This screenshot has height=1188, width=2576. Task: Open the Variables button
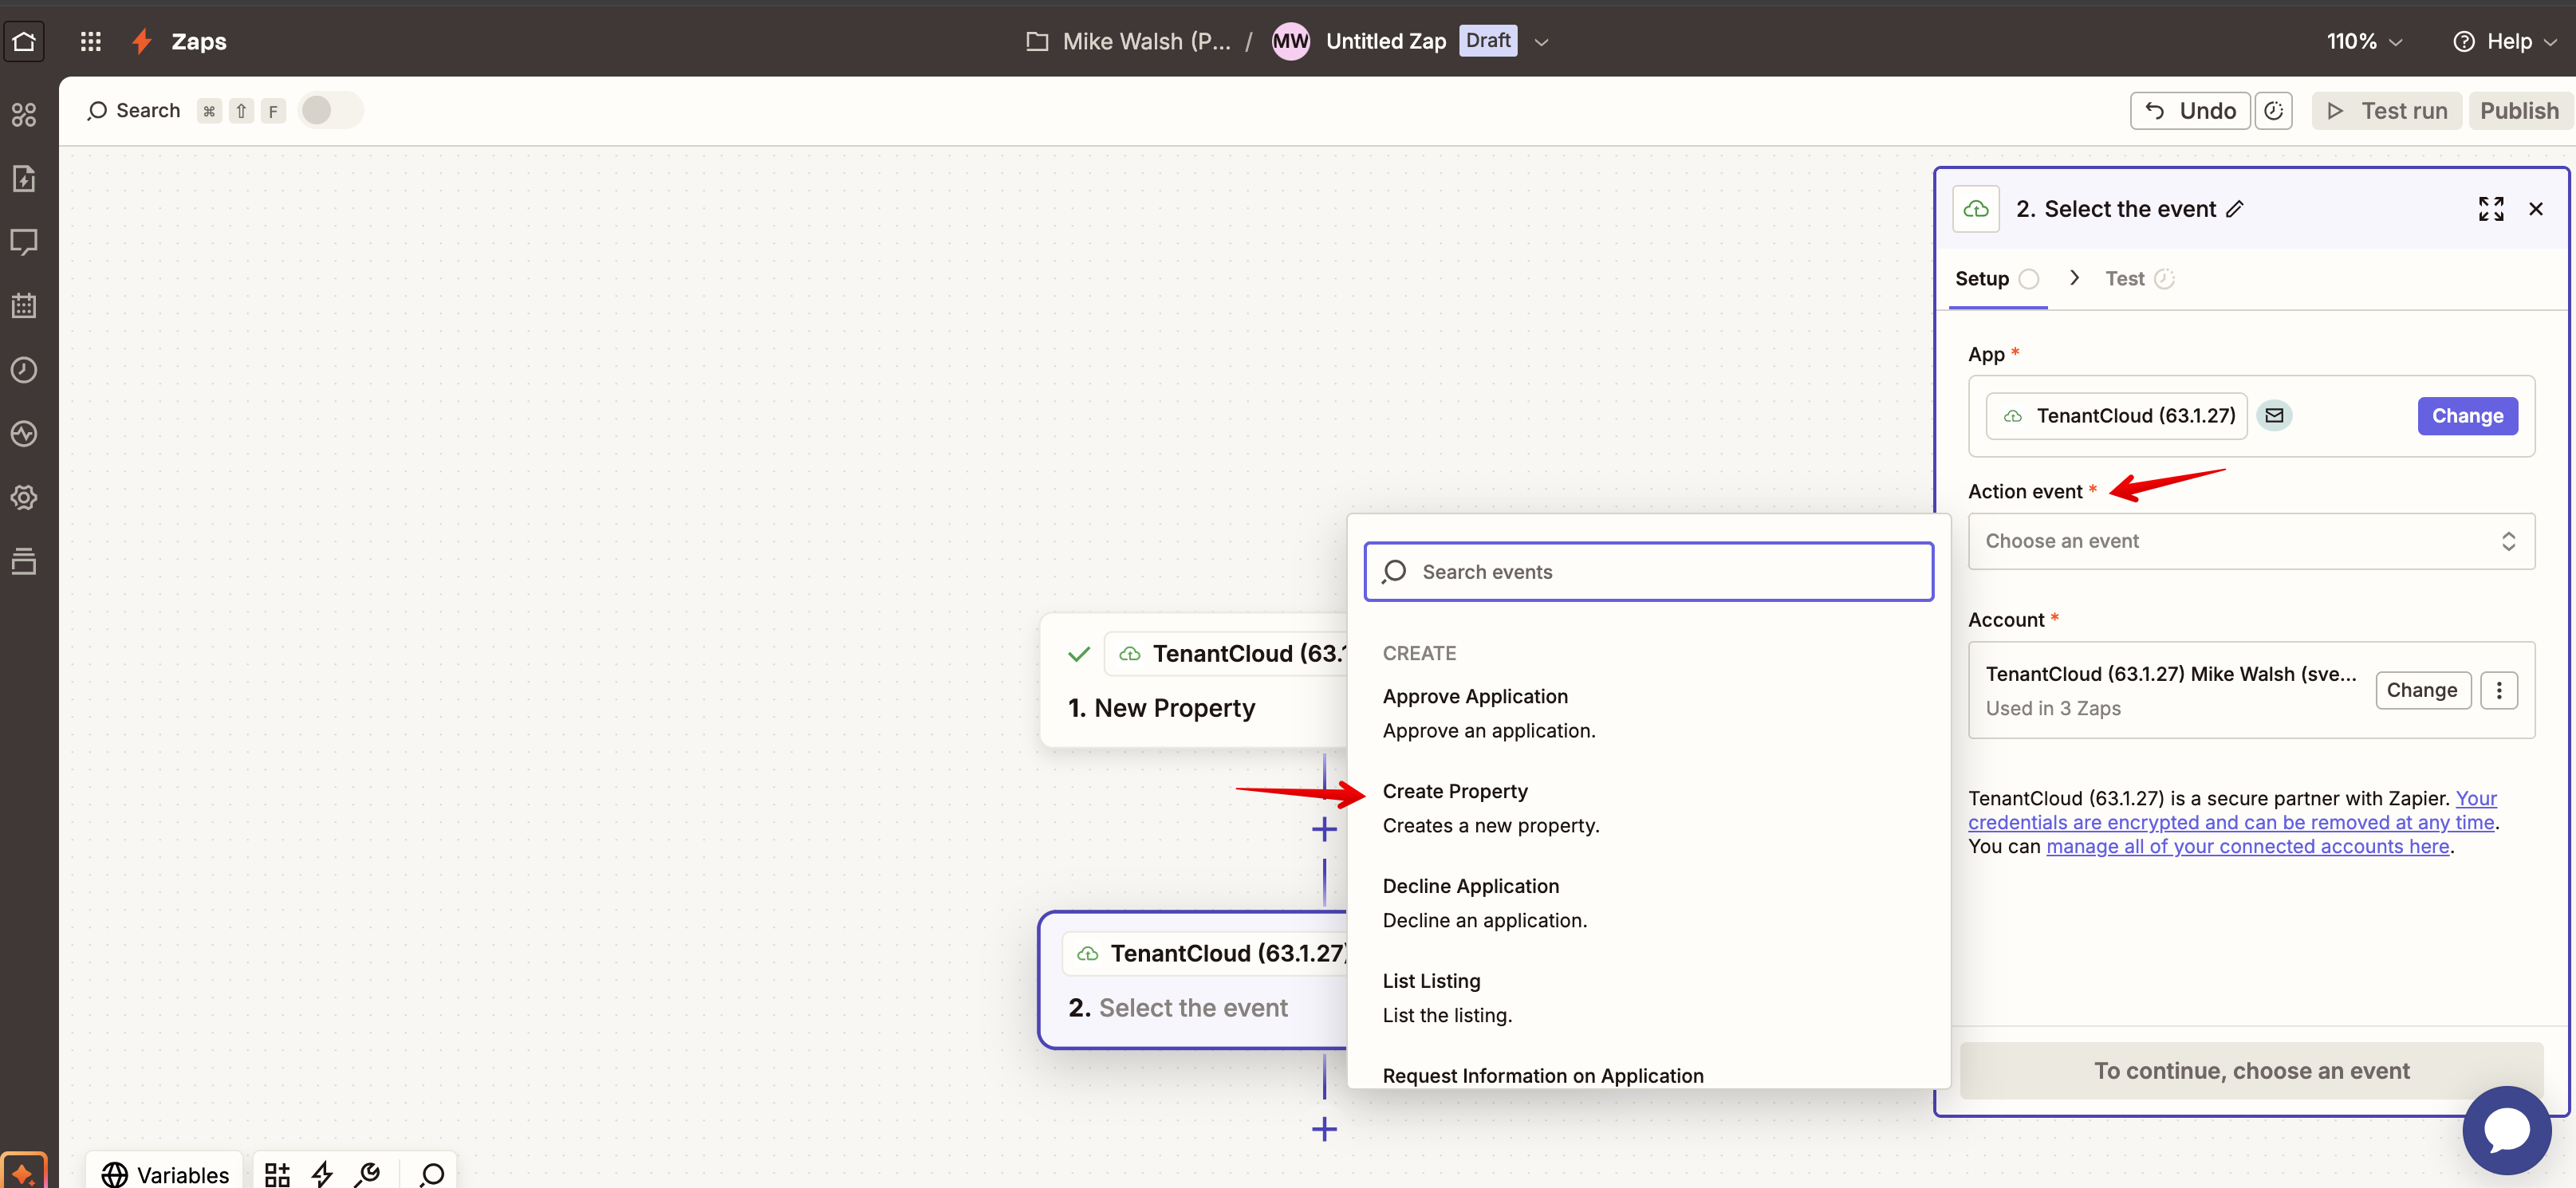[165, 1174]
